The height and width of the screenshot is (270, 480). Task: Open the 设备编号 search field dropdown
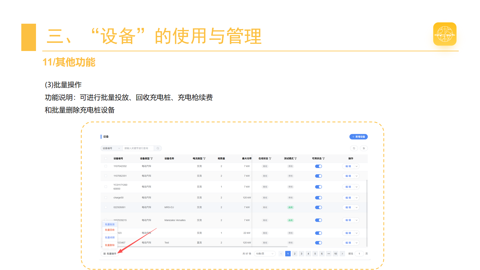coord(111,148)
